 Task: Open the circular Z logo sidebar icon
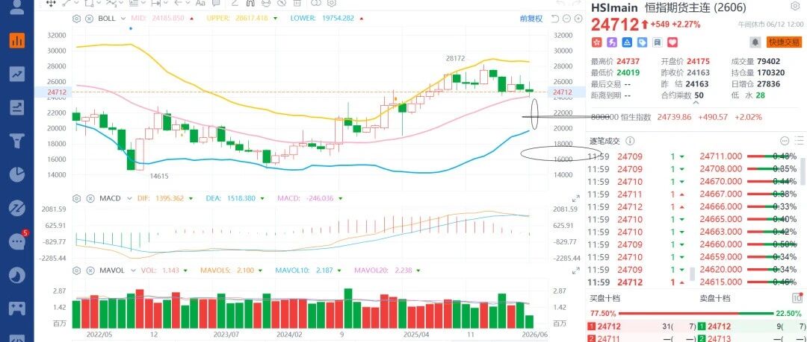[x=16, y=207]
